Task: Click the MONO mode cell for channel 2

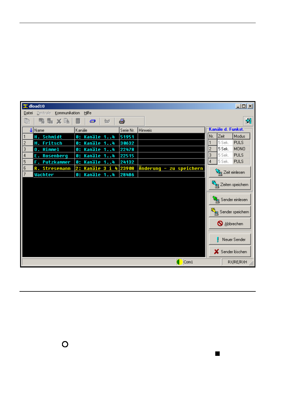Action: [242, 149]
